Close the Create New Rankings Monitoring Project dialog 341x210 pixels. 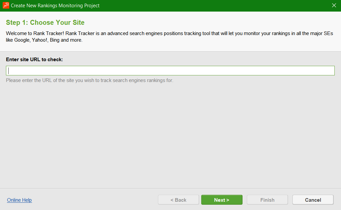[x=334, y=6]
